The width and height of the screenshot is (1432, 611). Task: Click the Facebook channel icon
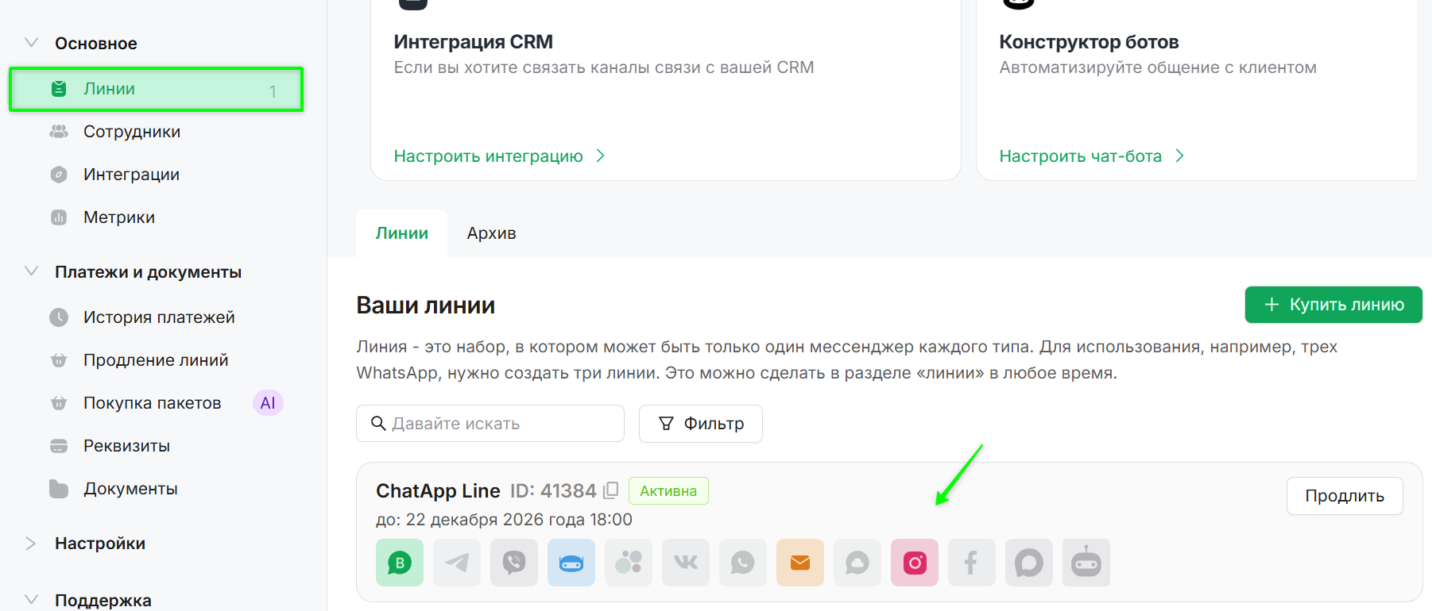[x=972, y=563]
